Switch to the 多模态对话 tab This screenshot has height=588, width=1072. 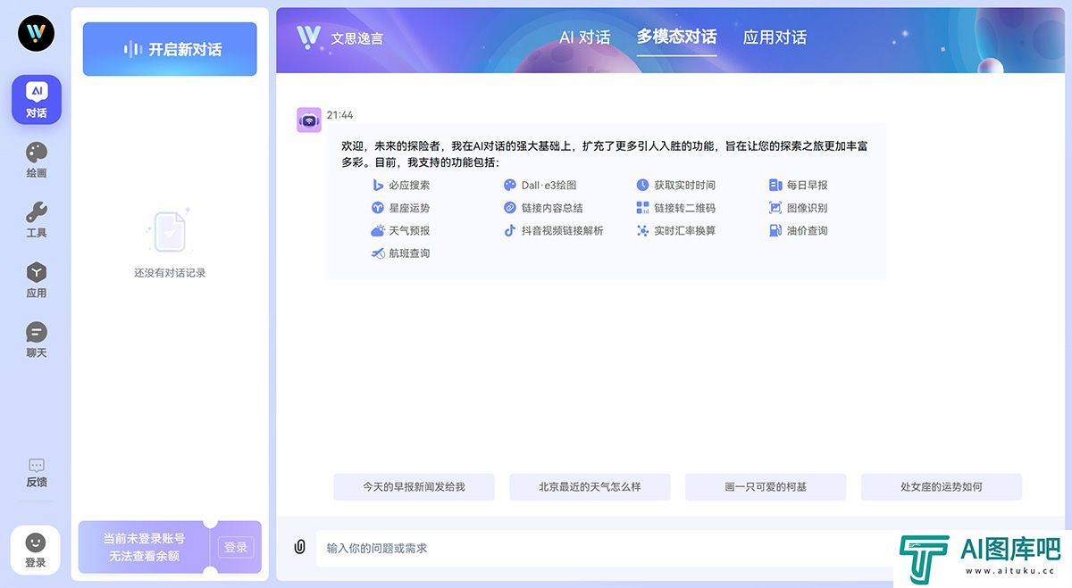[676, 37]
